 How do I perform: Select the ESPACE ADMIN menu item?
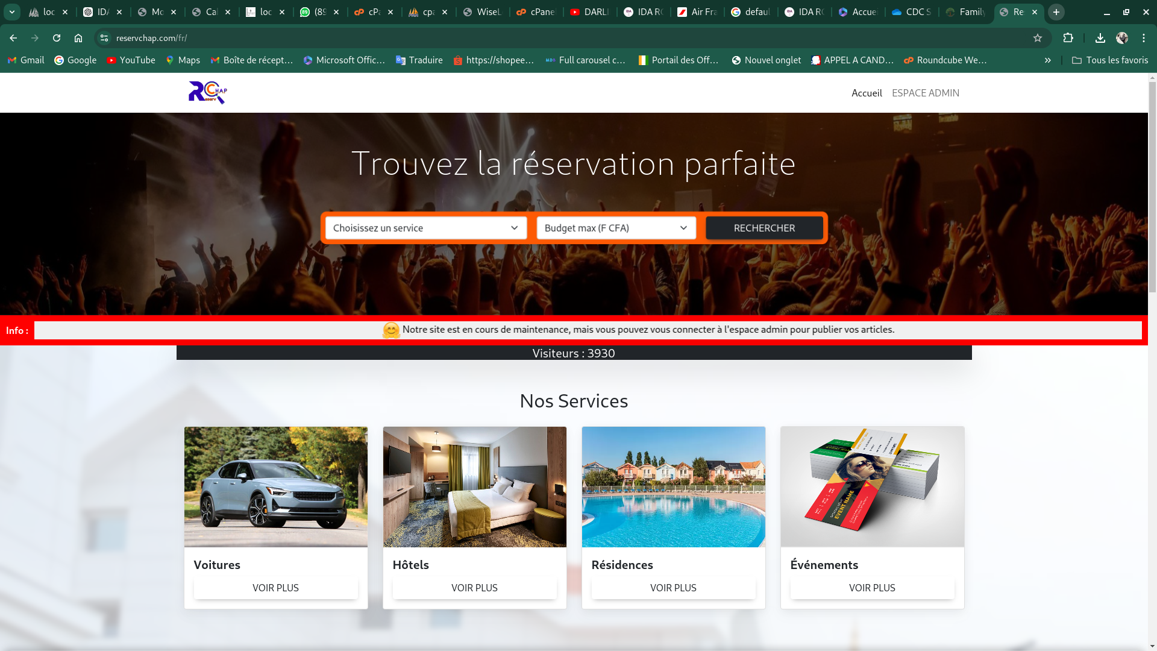(x=926, y=93)
